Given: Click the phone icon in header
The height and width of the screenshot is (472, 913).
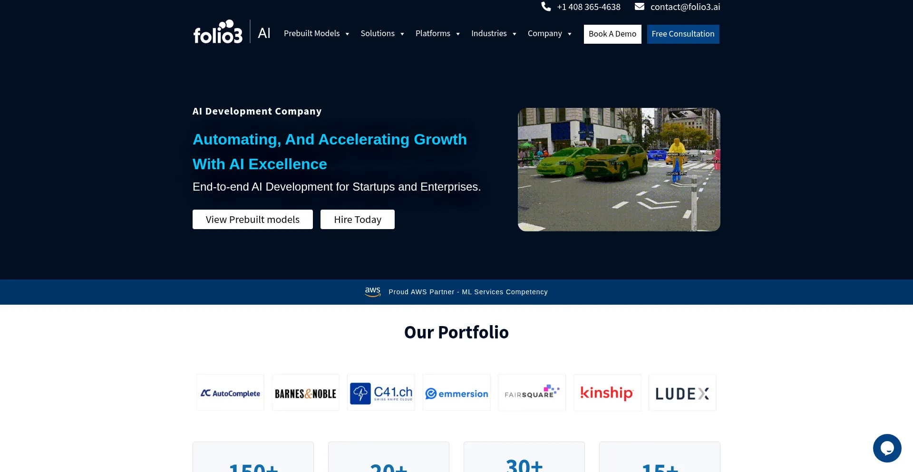Looking at the screenshot, I should (546, 7).
